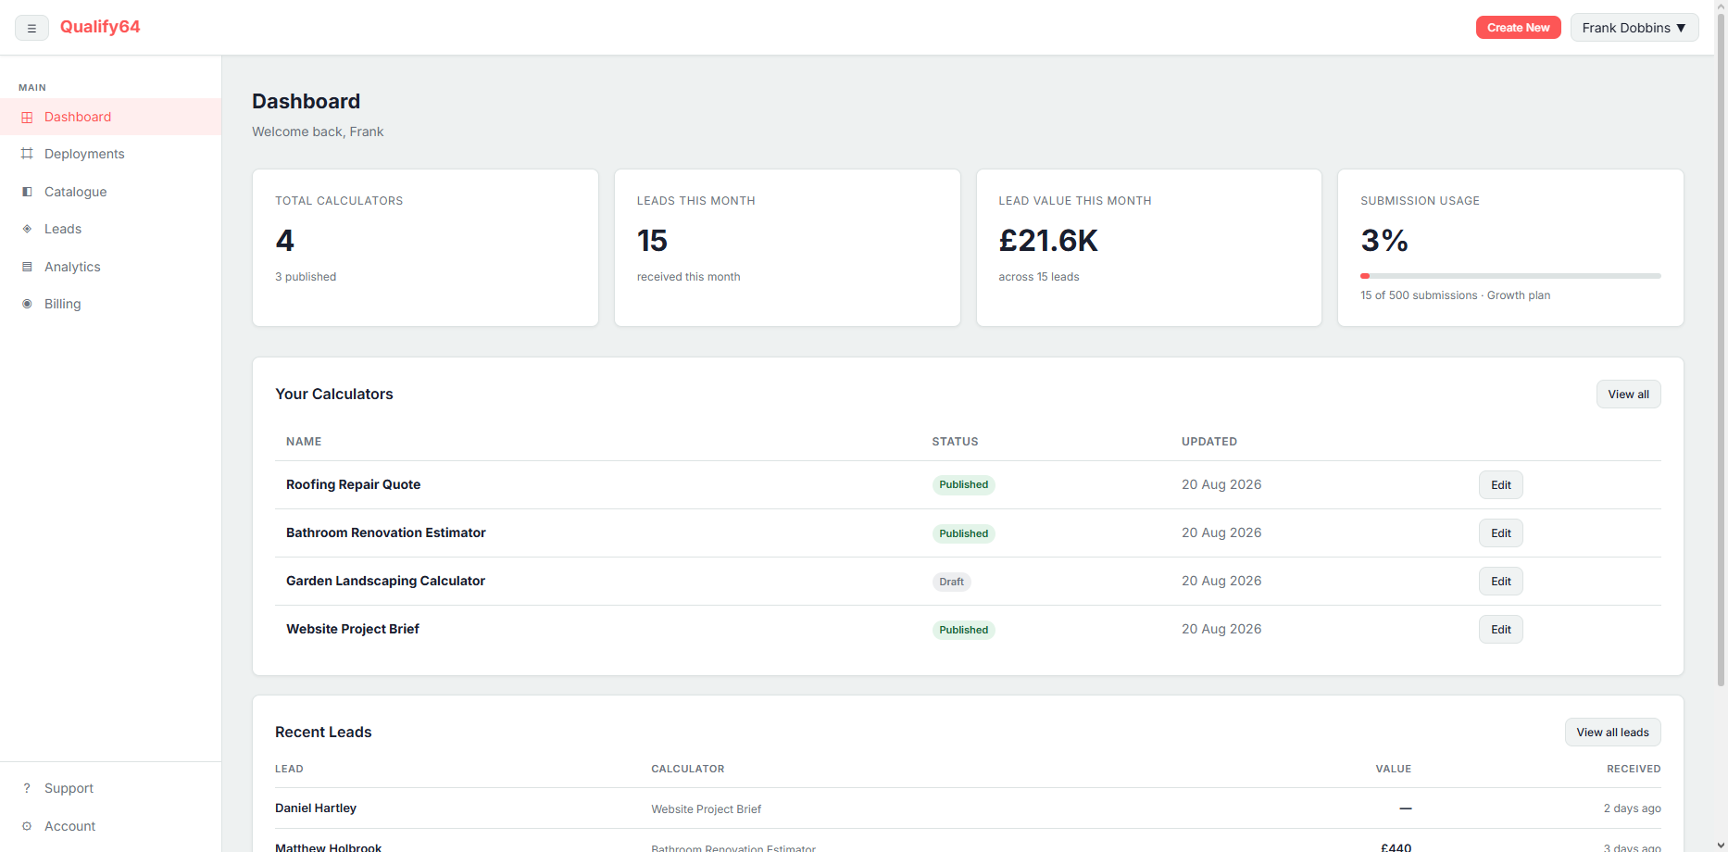
Task: Click the Dashboard grid icon in sidebar
Action: point(27,118)
